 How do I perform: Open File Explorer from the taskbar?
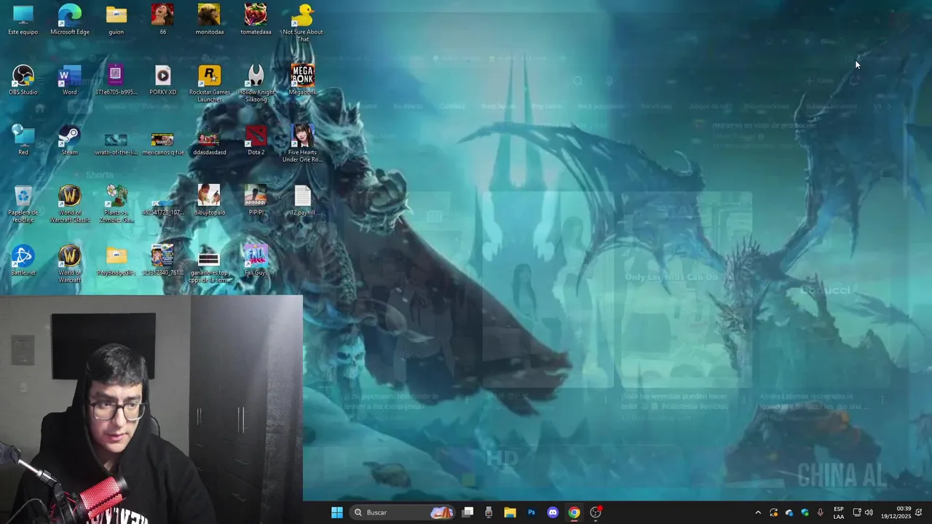pyautogui.click(x=510, y=512)
